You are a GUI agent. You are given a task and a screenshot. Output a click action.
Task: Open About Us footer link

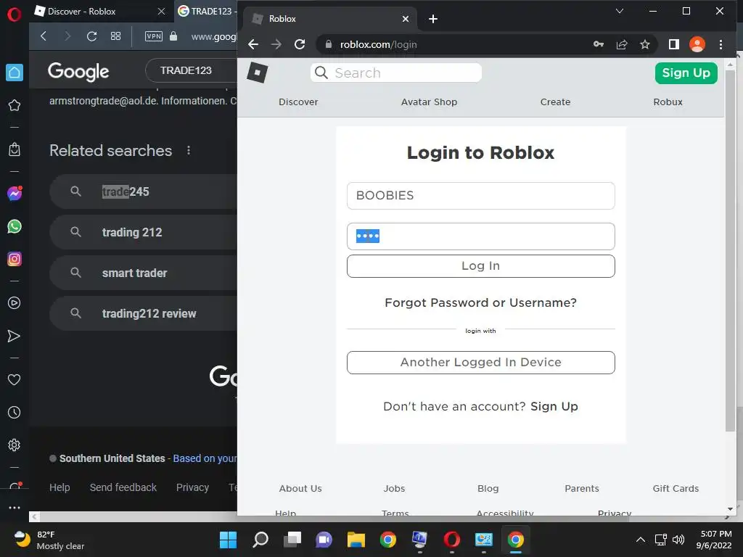(x=300, y=488)
